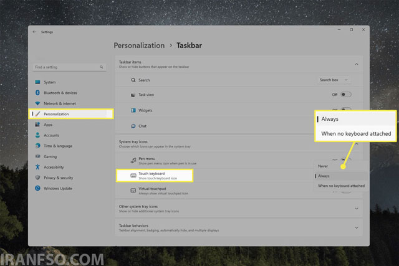Click the System monitor icon in sidebar
This screenshot has height=266, width=399.
(37, 82)
